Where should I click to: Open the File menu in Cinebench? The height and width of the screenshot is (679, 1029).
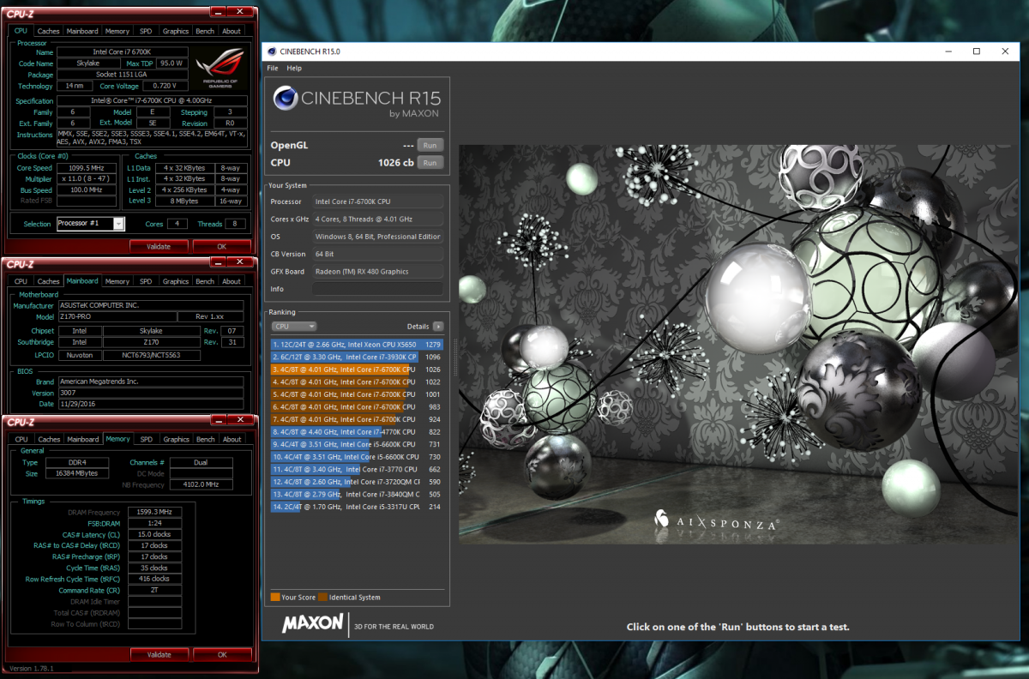click(x=273, y=68)
